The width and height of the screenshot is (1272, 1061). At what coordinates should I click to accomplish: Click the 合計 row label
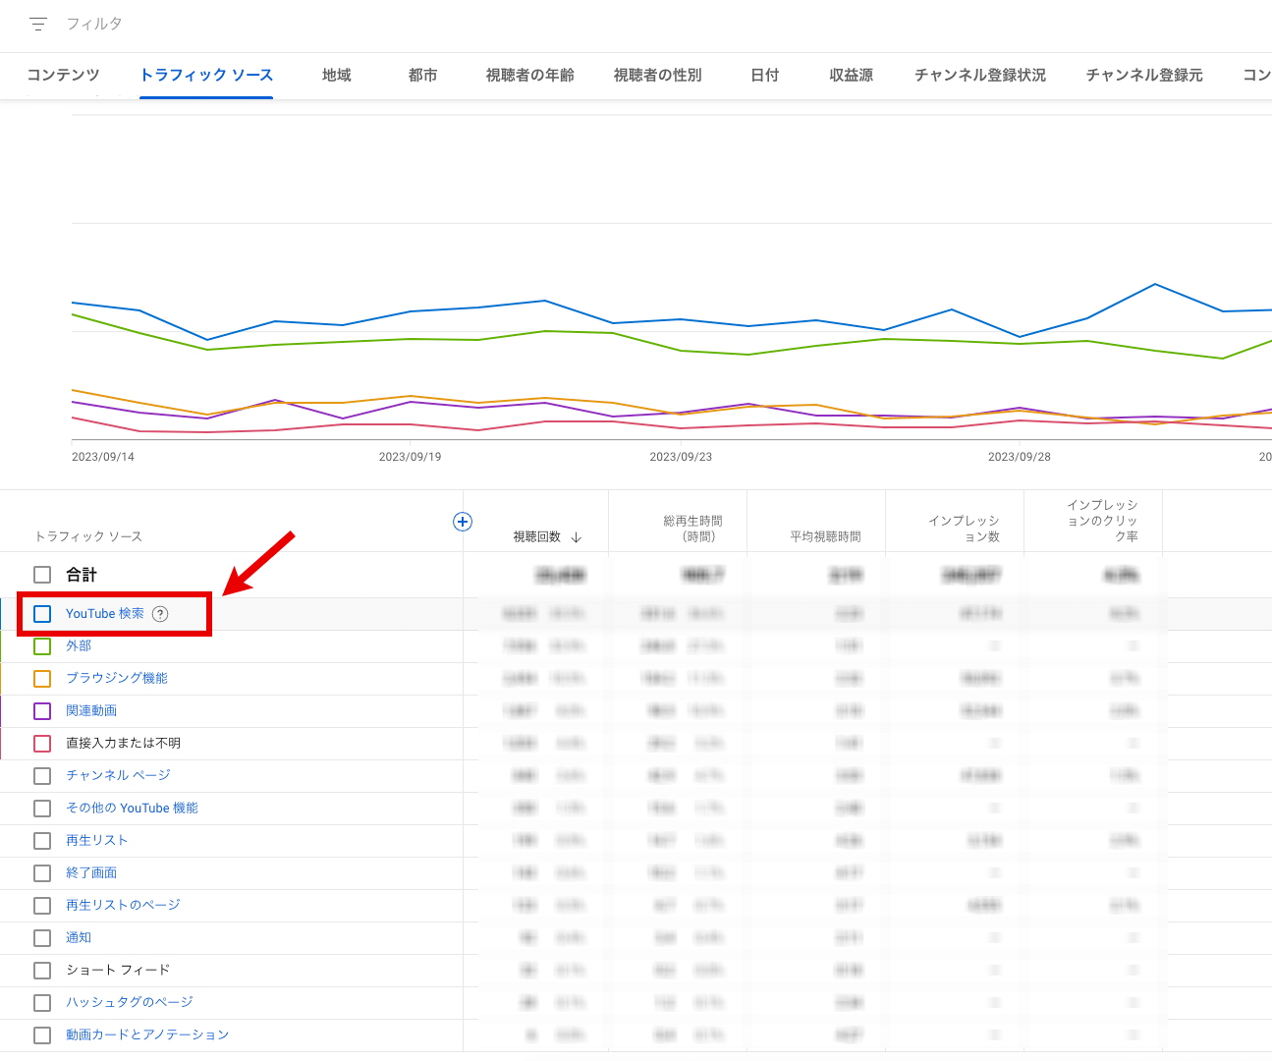pyautogui.click(x=82, y=575)
